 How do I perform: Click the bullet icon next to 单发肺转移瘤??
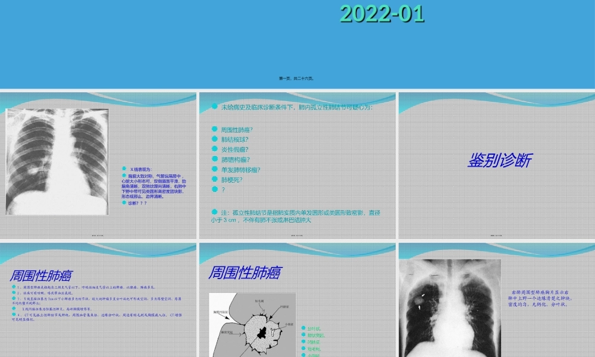[x=214, y=169]
